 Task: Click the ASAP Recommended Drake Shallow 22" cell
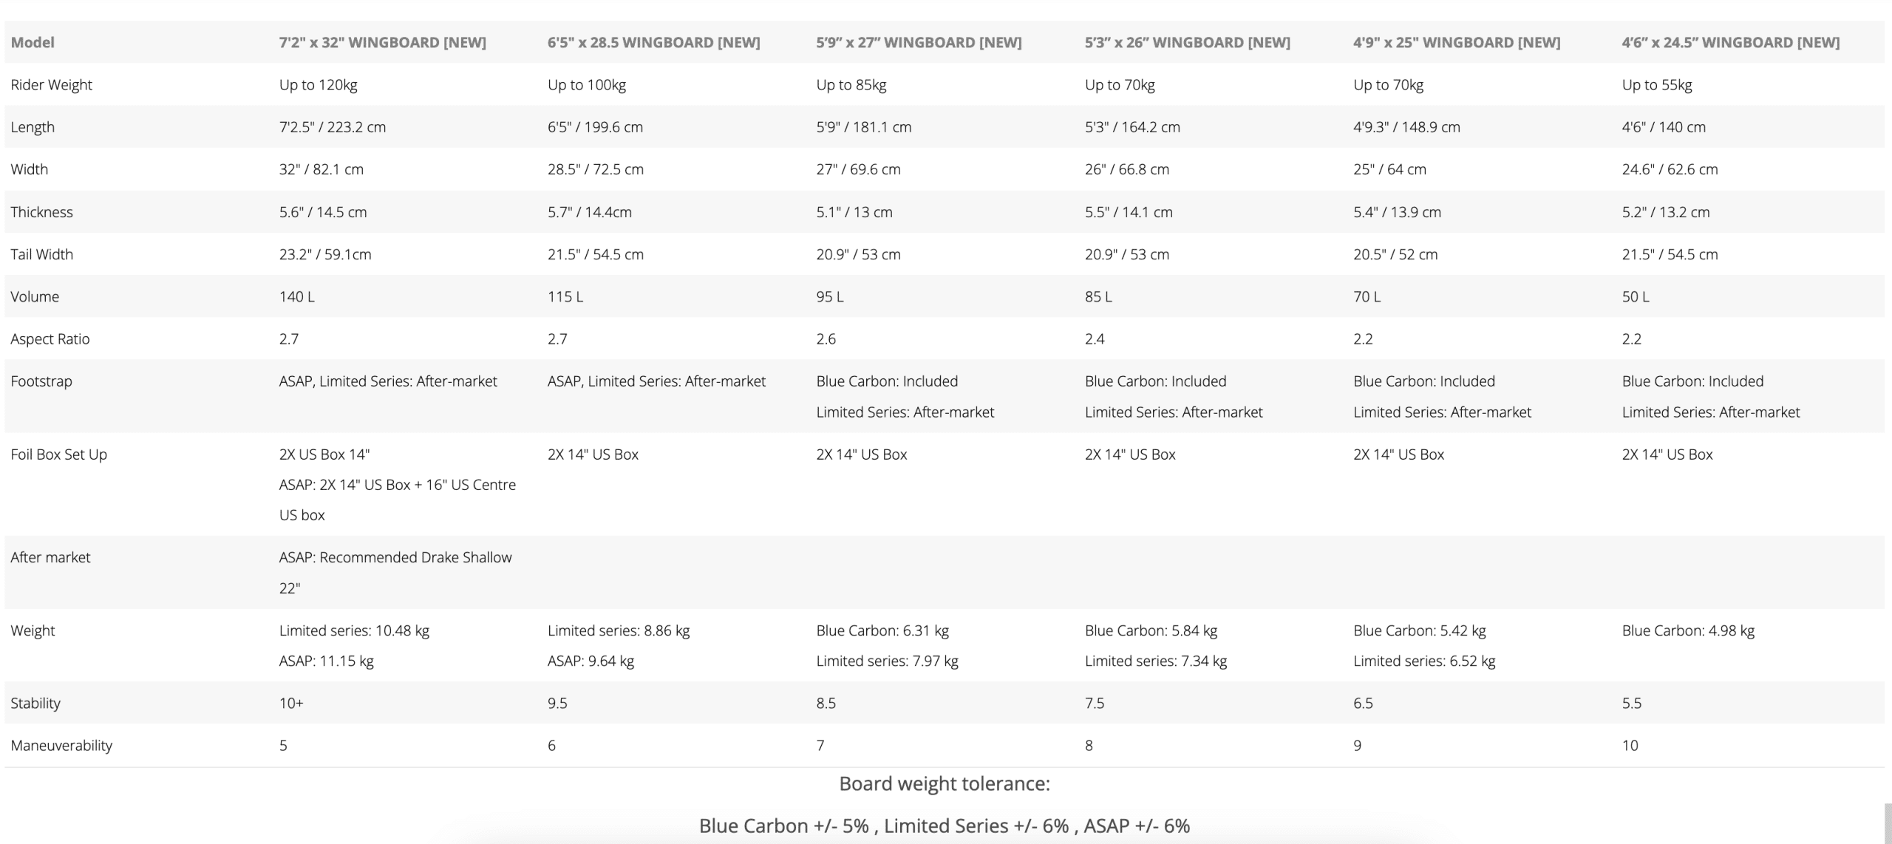point(395,572)
